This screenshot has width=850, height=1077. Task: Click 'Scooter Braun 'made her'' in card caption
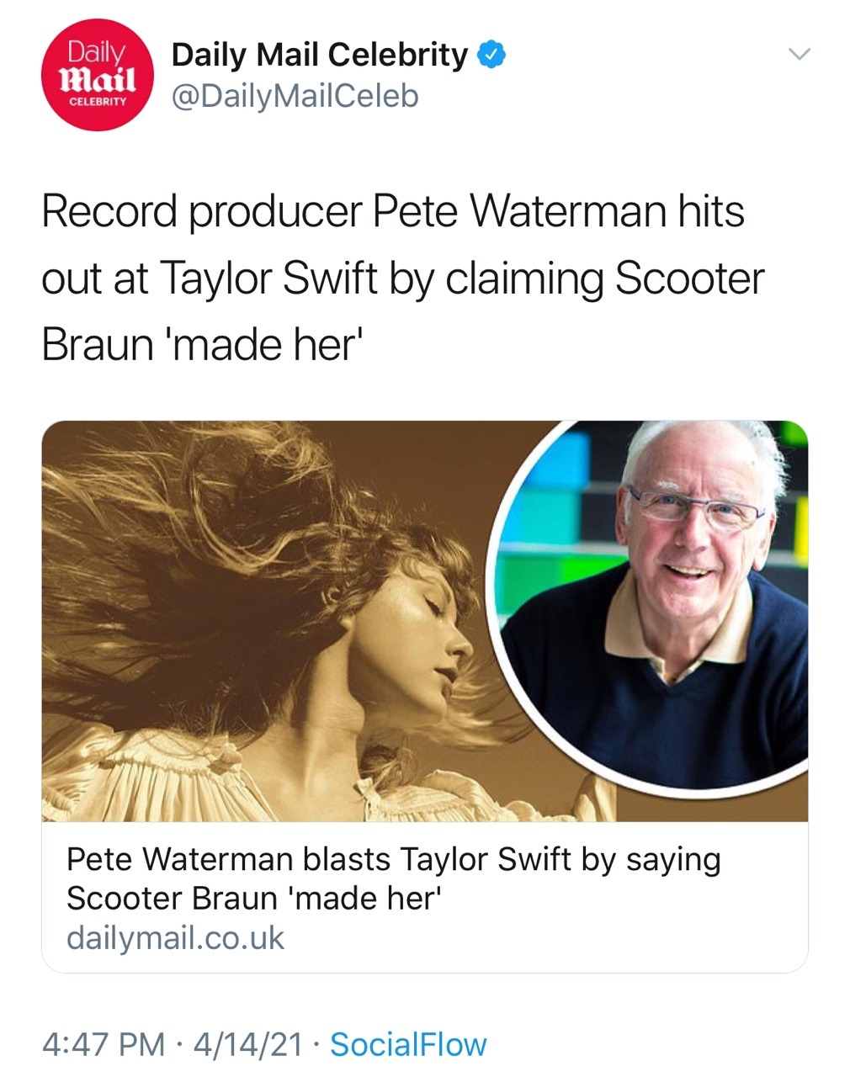254,899
